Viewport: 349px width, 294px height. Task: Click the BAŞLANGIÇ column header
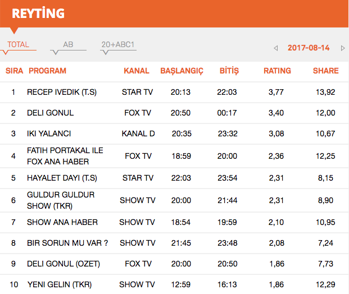point(182,71)
